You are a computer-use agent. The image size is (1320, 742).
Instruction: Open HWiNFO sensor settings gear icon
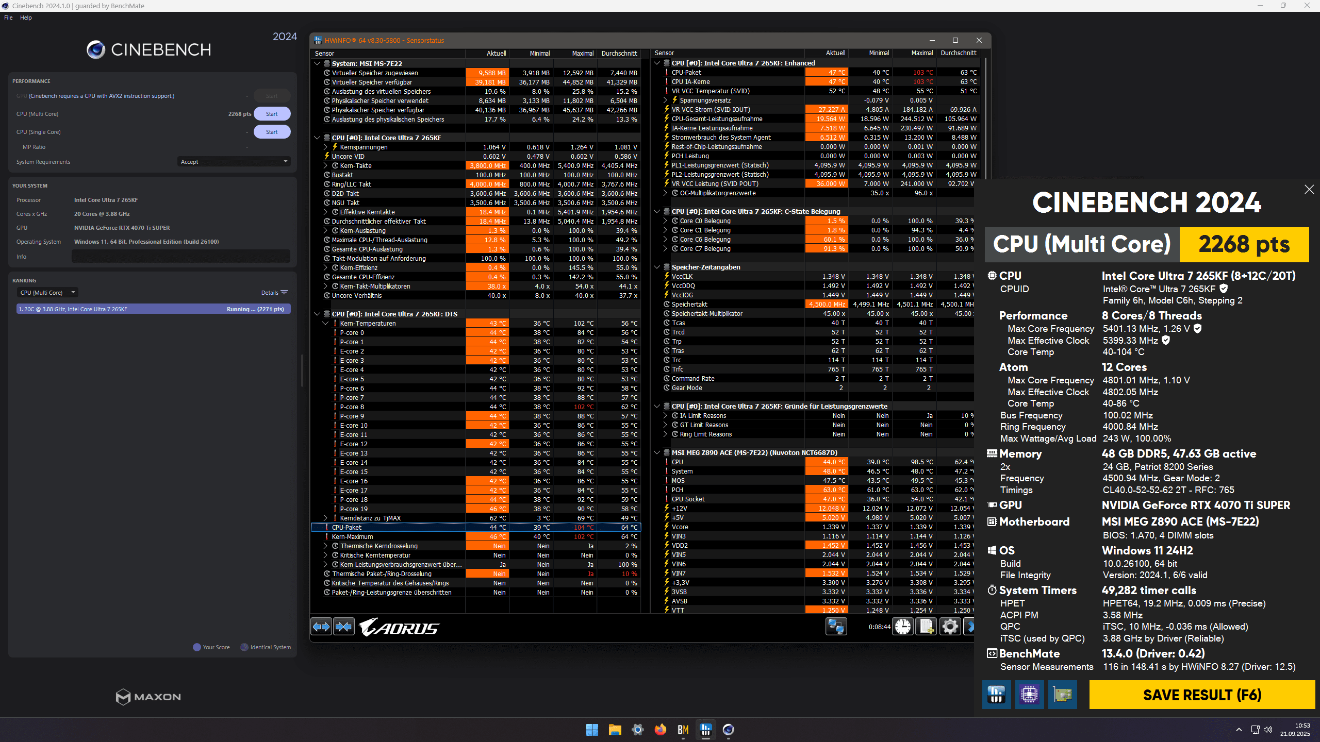[x=950, y=627]
